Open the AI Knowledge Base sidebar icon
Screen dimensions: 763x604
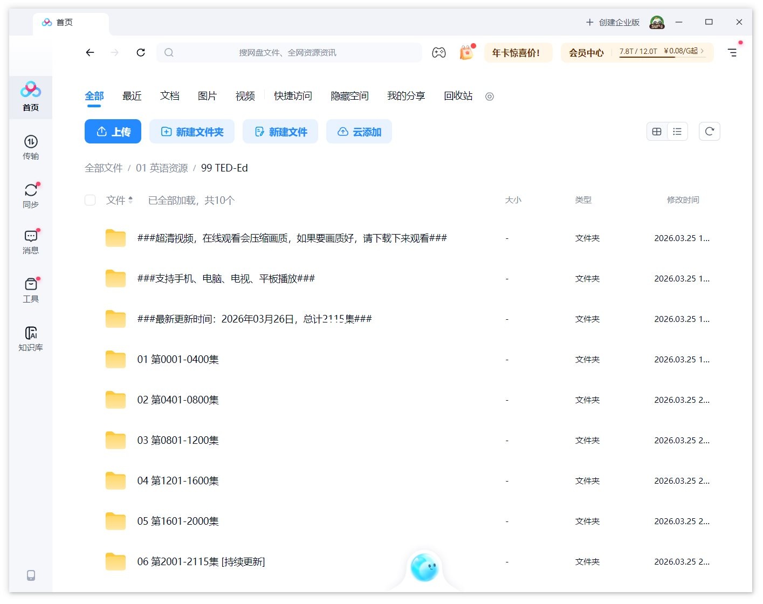point(31,338)
